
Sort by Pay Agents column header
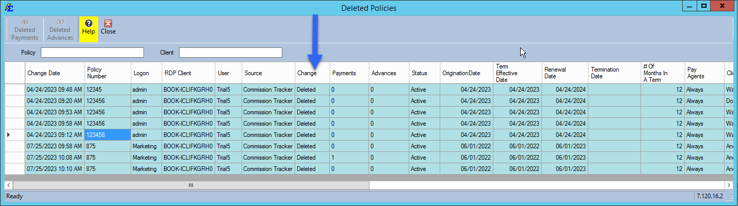[x=704, y=73]
